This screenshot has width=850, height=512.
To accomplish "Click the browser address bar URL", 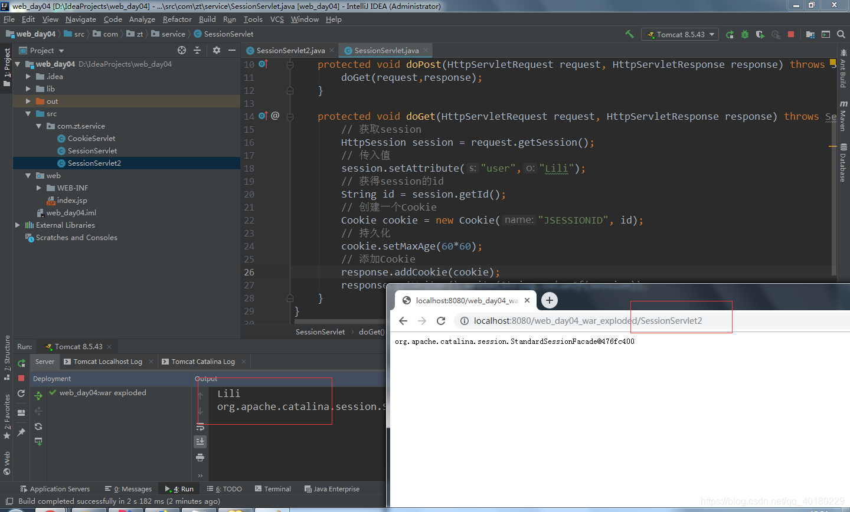I will (x=588, y=321).
